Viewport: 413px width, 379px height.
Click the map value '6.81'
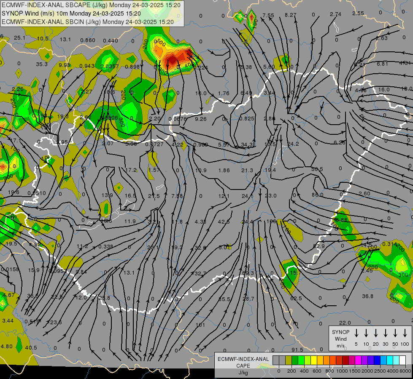click(x=382, y=64)
